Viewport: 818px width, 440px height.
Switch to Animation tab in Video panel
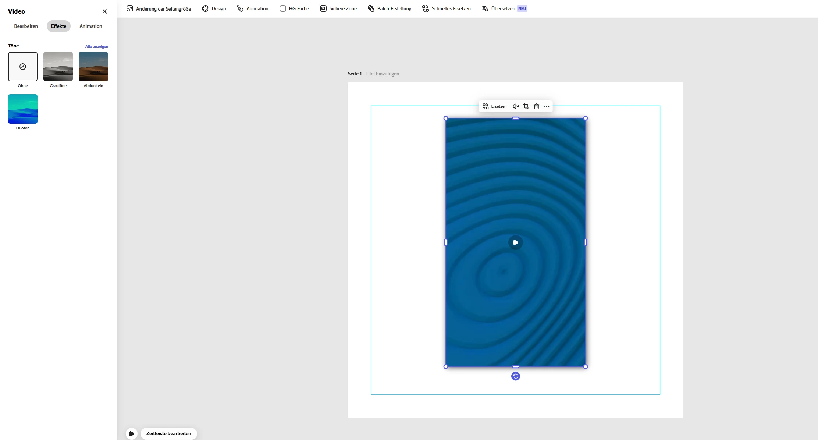90,26
